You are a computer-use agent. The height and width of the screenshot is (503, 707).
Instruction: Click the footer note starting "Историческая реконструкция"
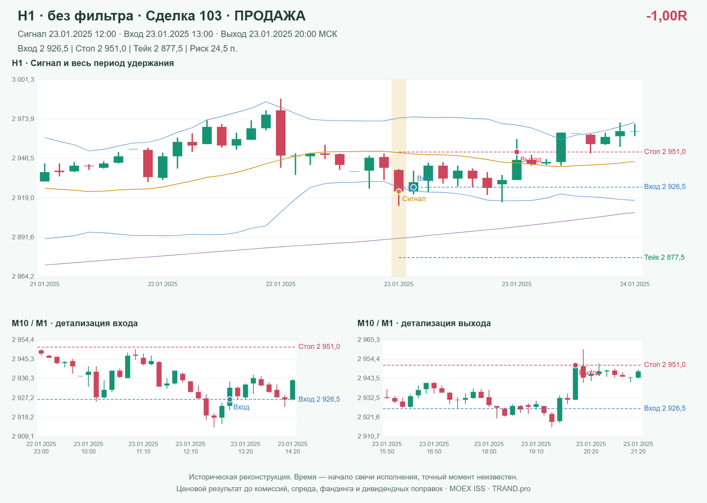[x=353, y=477]
